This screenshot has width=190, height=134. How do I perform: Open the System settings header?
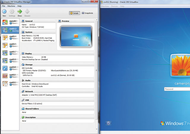[x=38, y=32]
